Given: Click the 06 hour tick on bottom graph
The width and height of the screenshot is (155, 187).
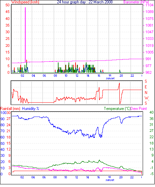Looking at the screenshot, I should click(x=44, y=177).
